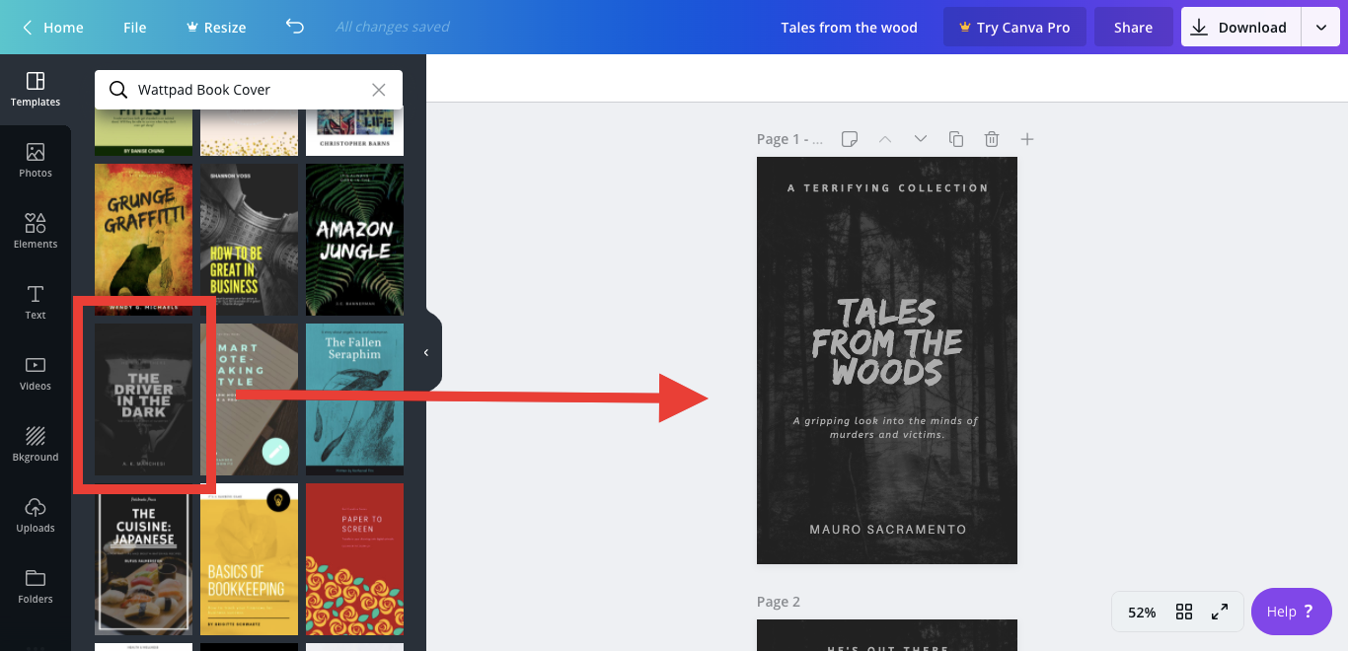Open the Photos sidebar panel
This screenshot has width=1348, height=651.
pyautogui.click(x=36, y=161)
